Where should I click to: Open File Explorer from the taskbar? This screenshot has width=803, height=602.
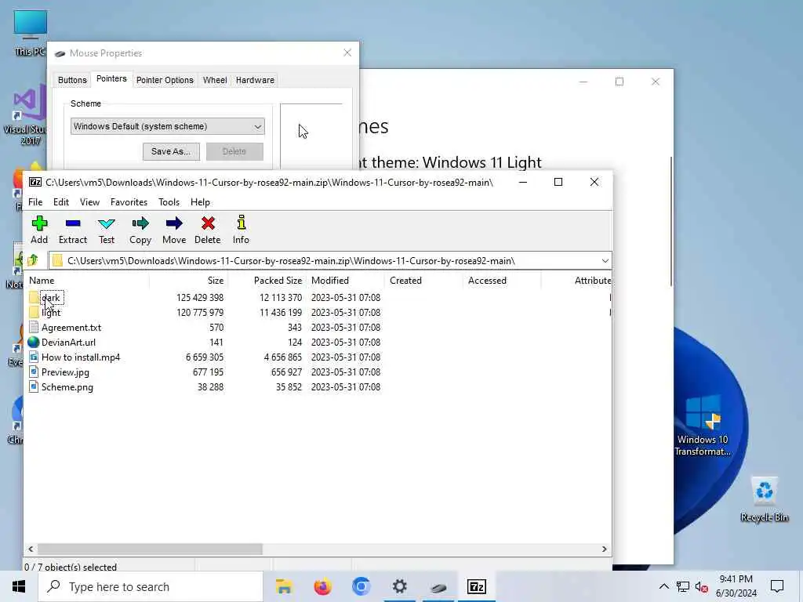pyautogui.click(x=284, y=586)
